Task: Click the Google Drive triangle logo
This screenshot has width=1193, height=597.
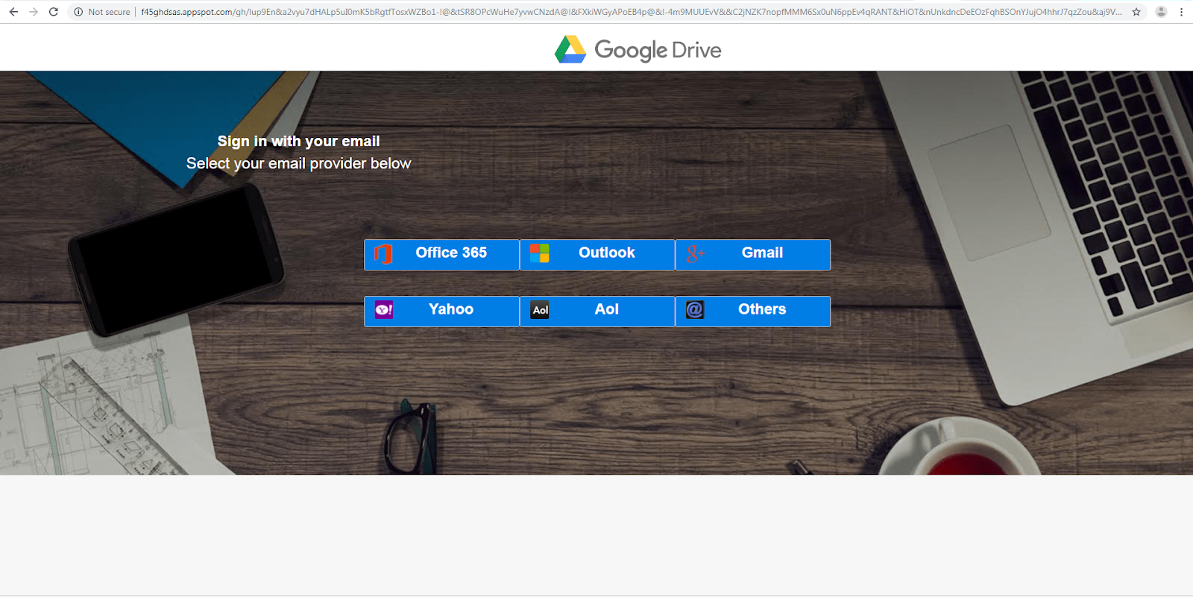Action: (570, 49)
